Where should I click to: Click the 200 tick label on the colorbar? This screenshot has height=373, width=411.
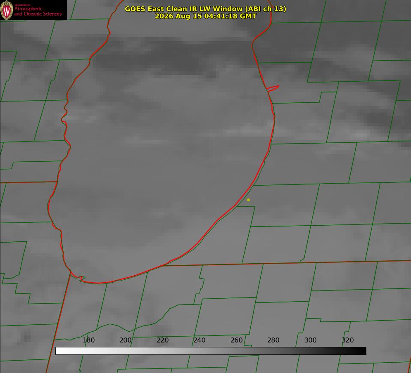tap(125, 340)
